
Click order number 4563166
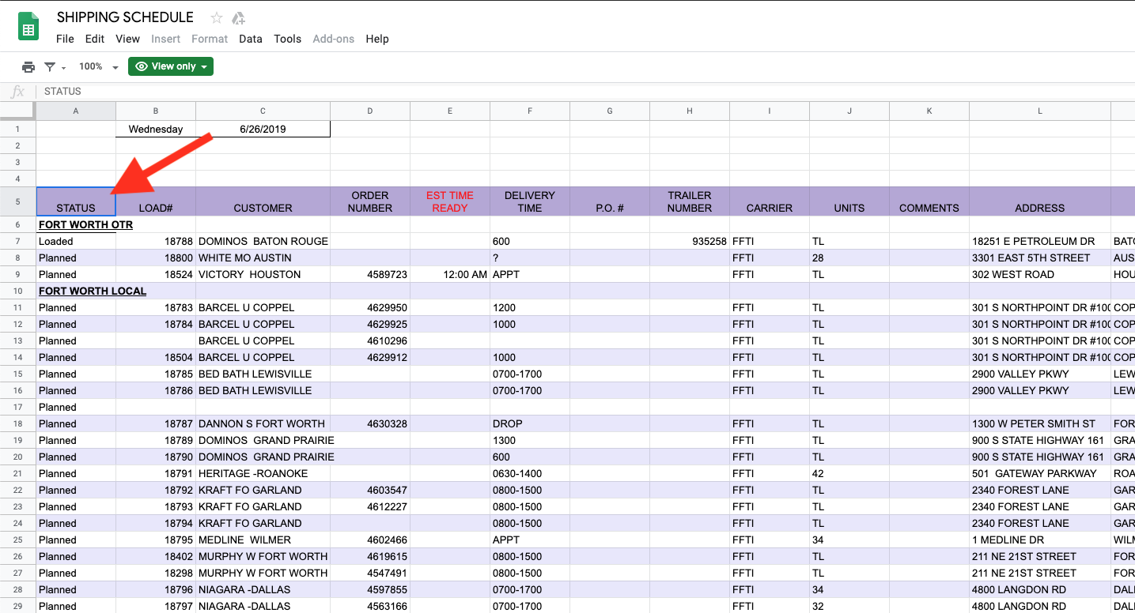[370, 606]
